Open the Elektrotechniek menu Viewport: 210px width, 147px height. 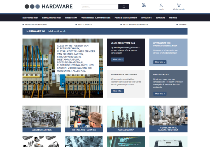(x=30, y=18)
